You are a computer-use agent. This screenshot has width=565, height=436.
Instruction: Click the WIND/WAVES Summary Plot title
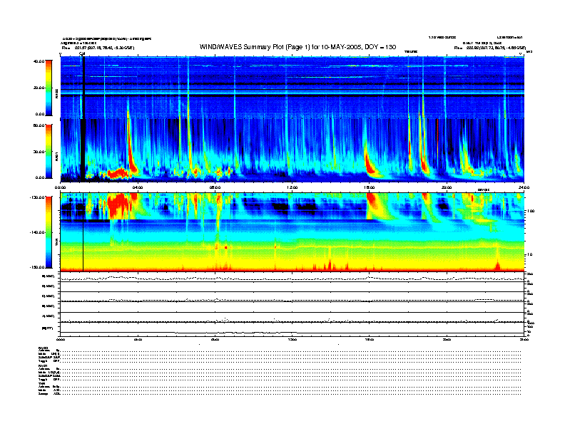297,47
